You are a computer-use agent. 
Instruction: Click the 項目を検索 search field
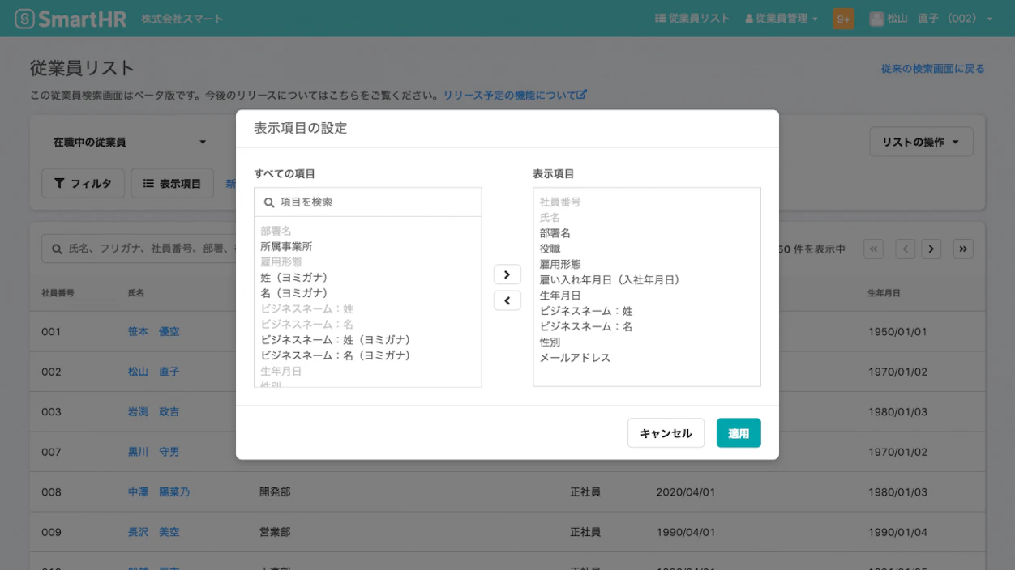point(367,201)
